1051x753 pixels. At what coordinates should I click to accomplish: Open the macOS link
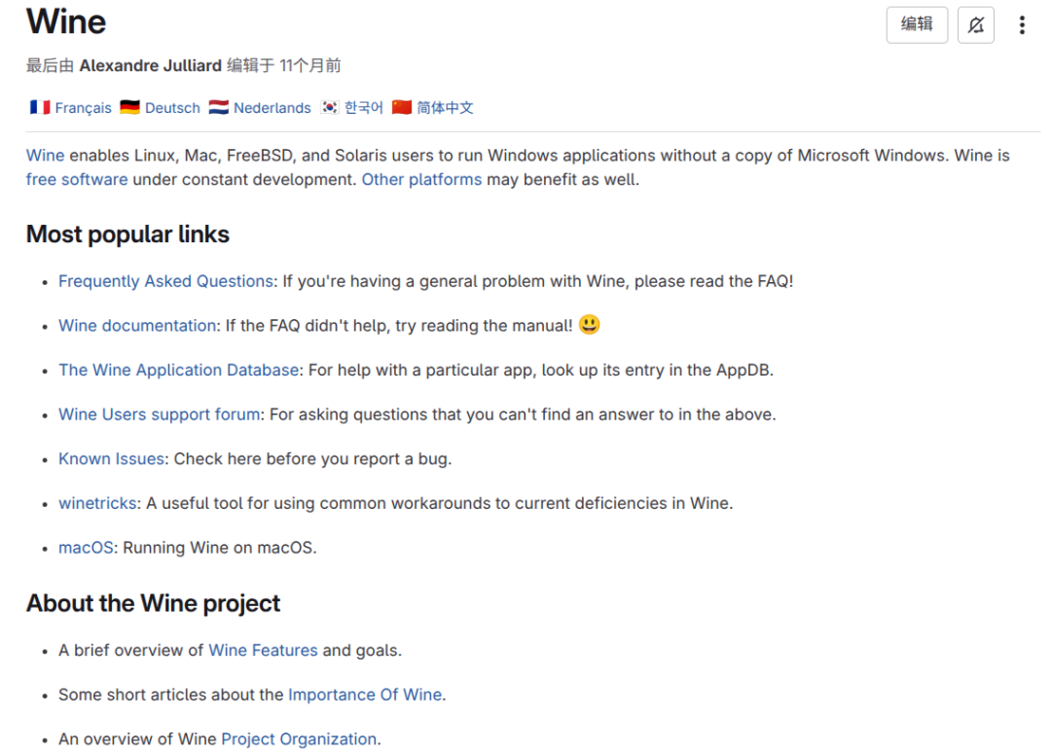(x=86, y=548)
